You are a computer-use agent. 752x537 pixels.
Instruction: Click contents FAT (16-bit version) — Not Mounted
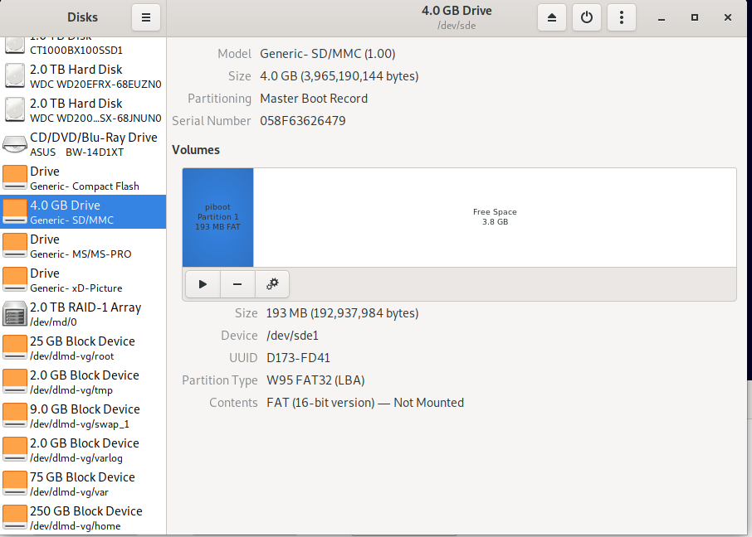(365, 403)
